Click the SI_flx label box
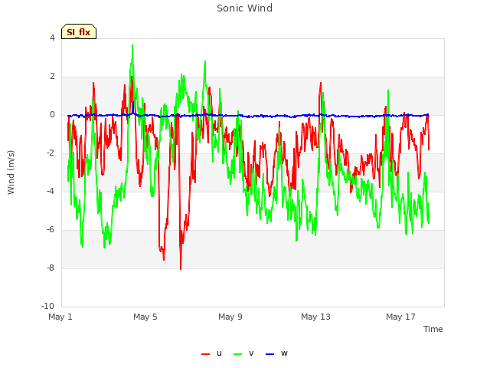The height and width of the screenshot is (368, 490). pyautogui.click(x=79, y=31)
